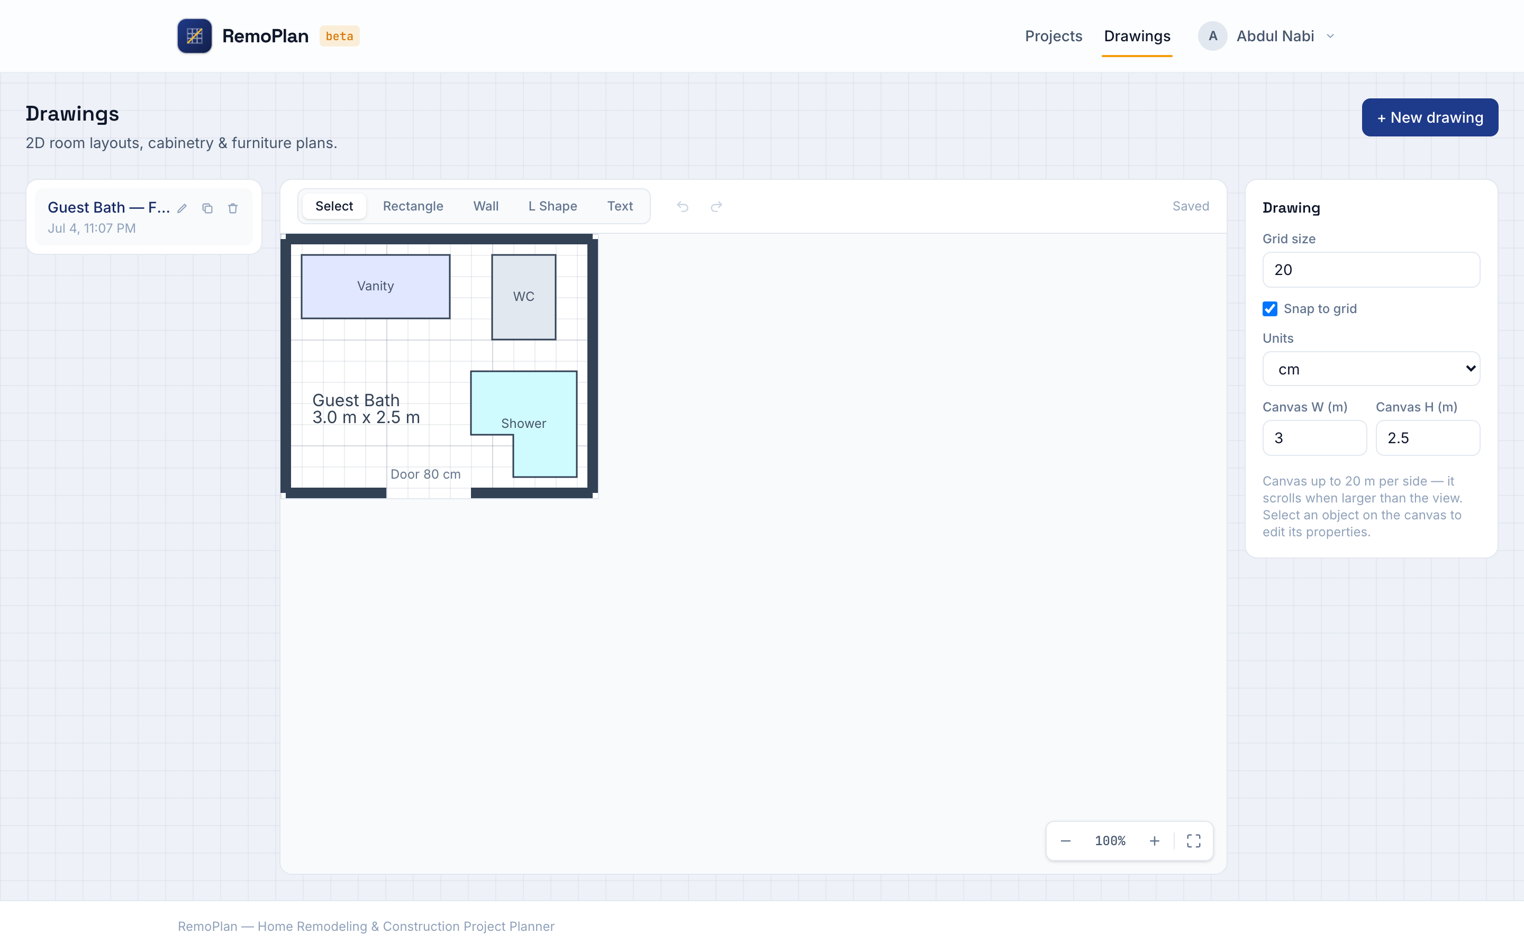Open the Drawings navigation tab
This screenshot has width=1524, height=952.
(1137, 36)
